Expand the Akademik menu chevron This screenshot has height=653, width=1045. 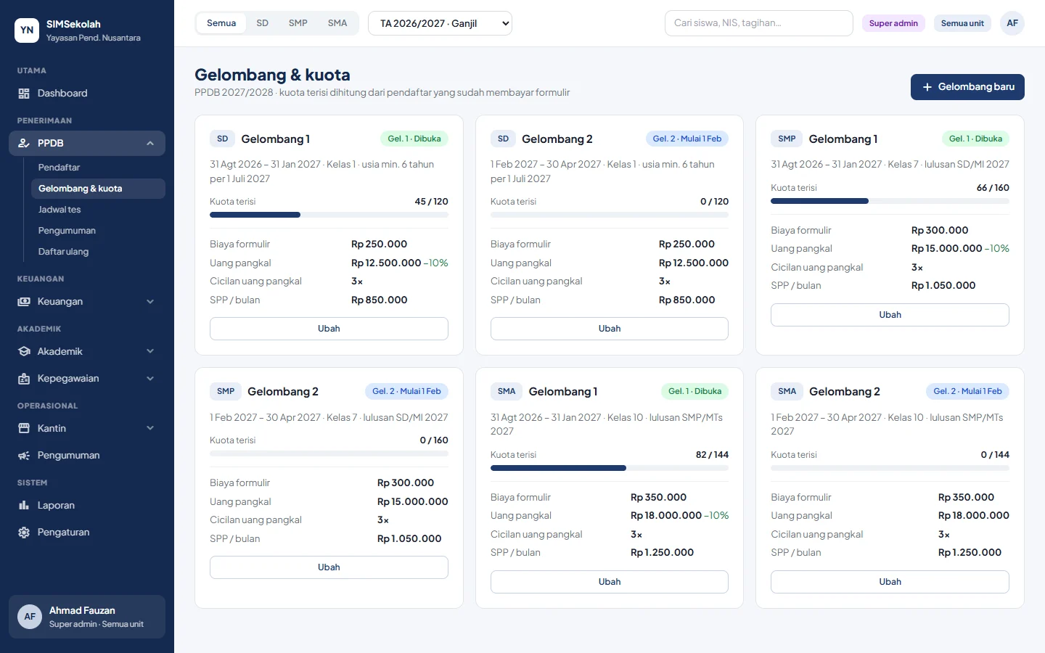point(150,352)
